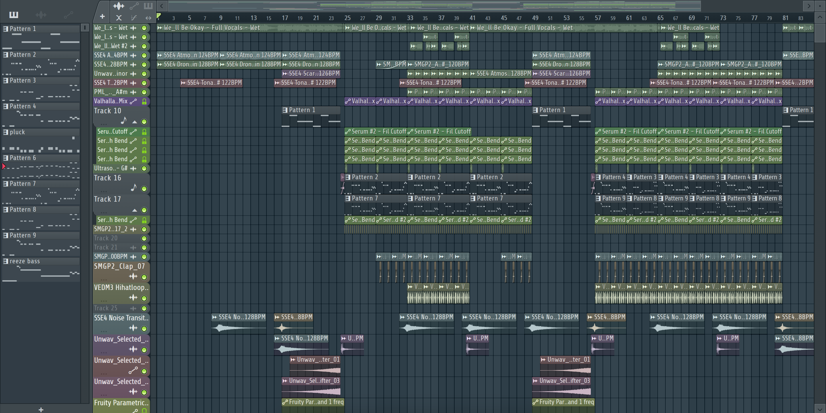Click the vertical scrollbar thumb on the right
Image resolution: width=826 pixels, height=413 pixels.
[820, 33]
